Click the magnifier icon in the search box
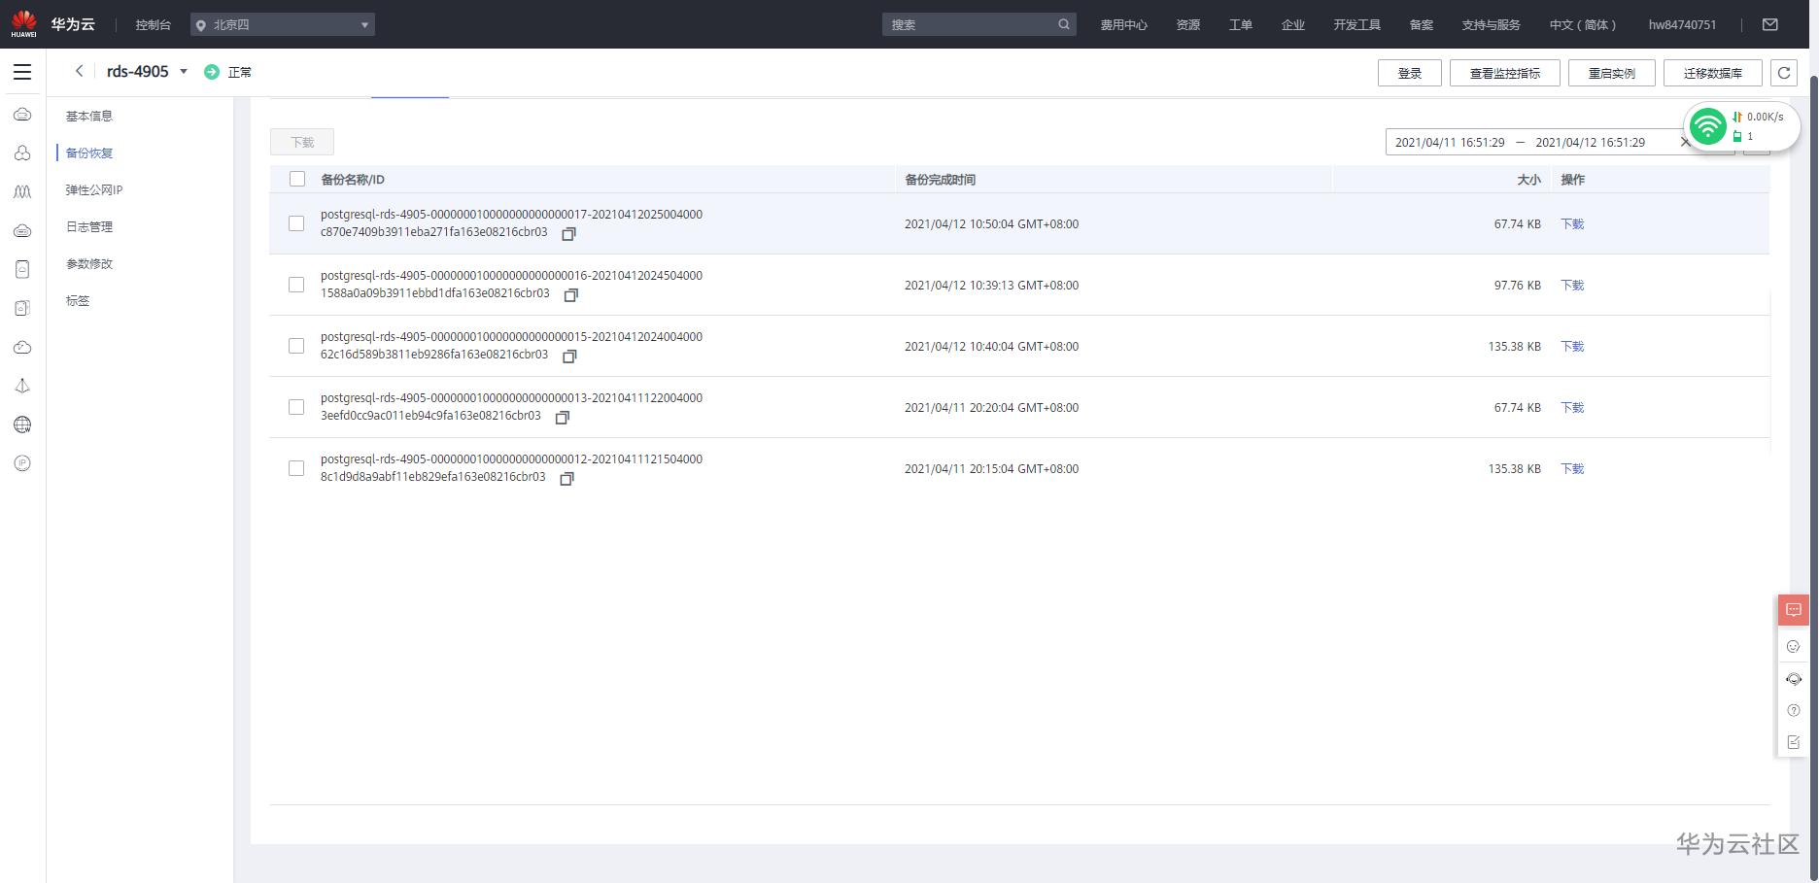The height and width of the screenshot is (883, 1819). (1064, 24)
